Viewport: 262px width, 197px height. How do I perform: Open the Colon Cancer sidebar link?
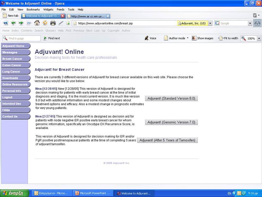16,65
